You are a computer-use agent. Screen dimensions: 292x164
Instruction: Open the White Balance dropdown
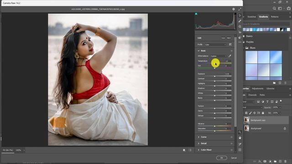pyautogui.click(x=218, y=56)
